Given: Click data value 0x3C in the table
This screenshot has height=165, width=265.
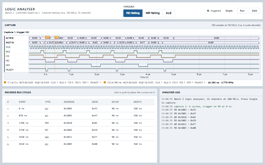Looking at the screenshot, I should 94,108.
